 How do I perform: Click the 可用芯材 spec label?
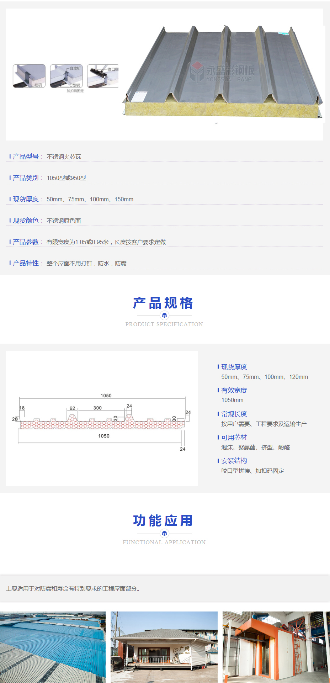(x=234, y=438)
